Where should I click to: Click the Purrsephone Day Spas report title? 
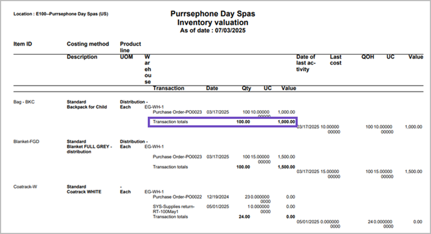213,14
